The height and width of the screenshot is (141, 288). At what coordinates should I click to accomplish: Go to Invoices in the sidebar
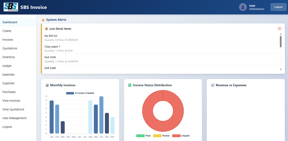point(18,40)
